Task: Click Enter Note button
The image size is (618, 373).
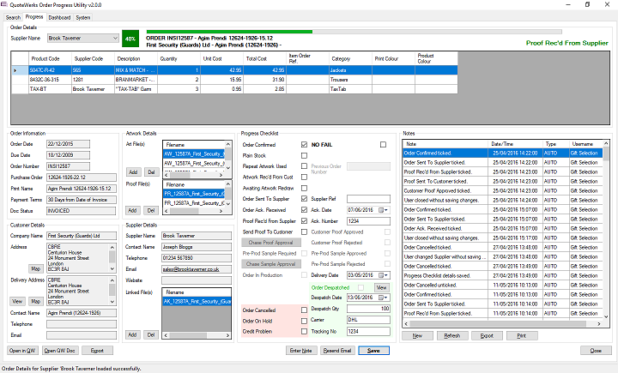Action: [x=302, y=351]
